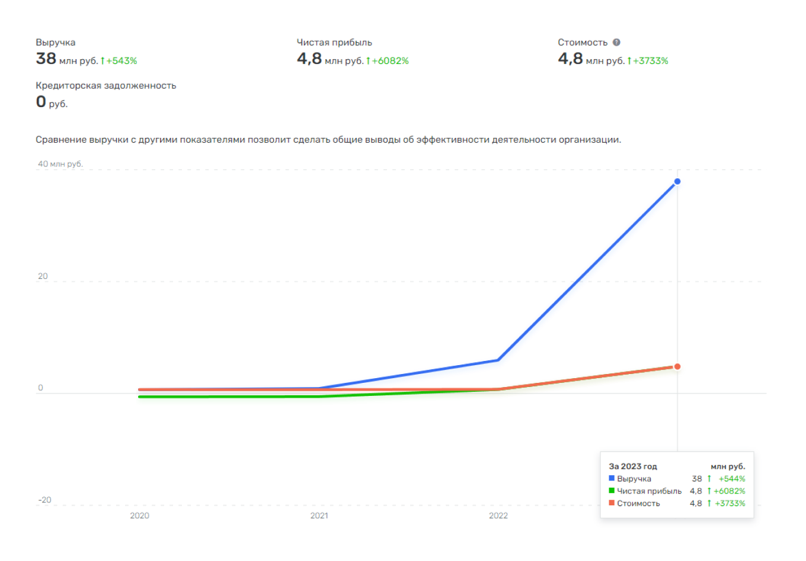The height and width of the screenshot is (561, 806).
Task: Click the green arrow before +544% in the tooltip
Action: coord(709,479)
